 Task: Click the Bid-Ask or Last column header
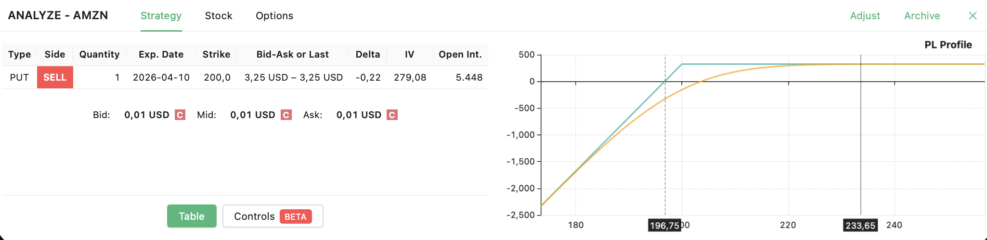(293, 54)
